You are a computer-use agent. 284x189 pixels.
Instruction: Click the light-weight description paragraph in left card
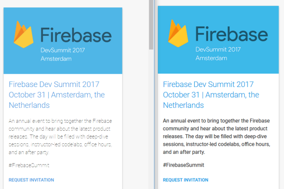60,137
